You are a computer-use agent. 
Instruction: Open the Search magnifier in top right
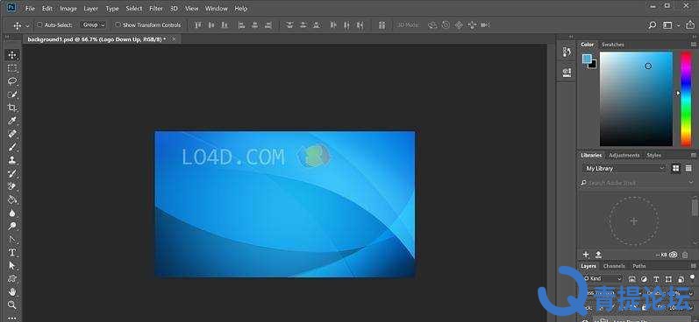point(653,25)
